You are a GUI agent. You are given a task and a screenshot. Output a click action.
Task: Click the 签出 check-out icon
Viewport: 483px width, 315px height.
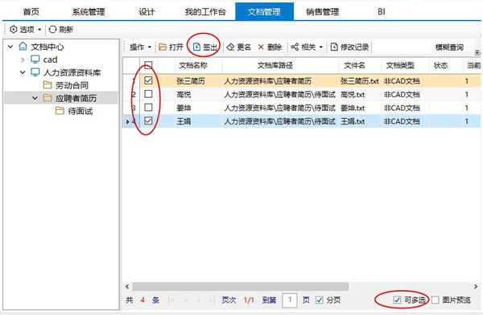(196, 47)
